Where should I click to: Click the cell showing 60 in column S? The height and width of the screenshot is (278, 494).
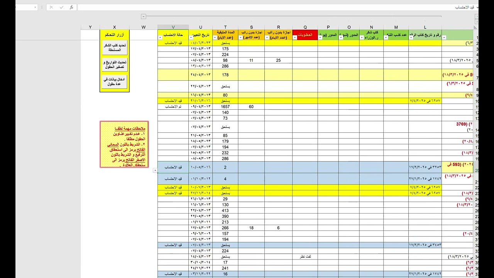click(251, 107)
